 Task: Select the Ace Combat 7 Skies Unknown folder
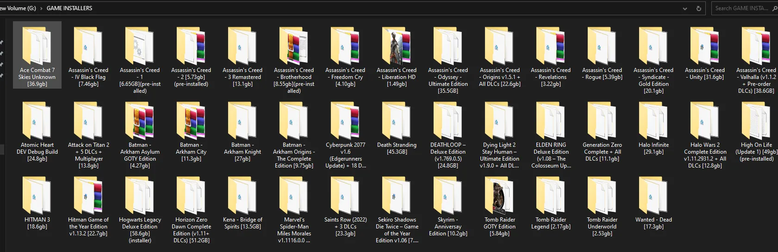[x=37, y=54]
